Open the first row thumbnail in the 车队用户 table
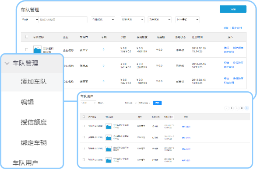 108,126
